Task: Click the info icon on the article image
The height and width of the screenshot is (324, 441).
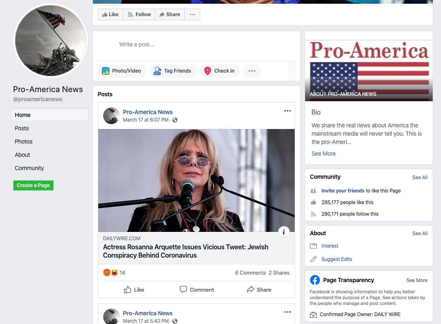Action: pos(283,232)
